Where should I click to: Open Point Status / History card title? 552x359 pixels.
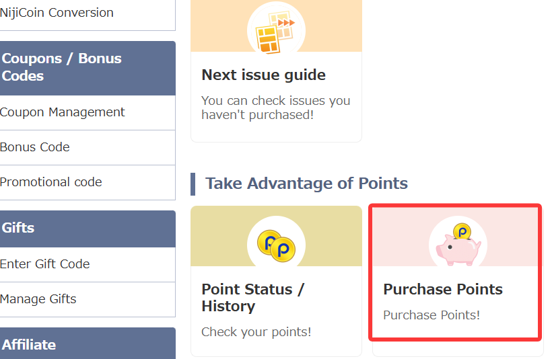point(252,298)
